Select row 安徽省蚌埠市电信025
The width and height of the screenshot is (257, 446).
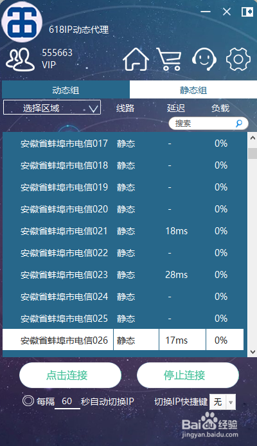pos(125,319)
